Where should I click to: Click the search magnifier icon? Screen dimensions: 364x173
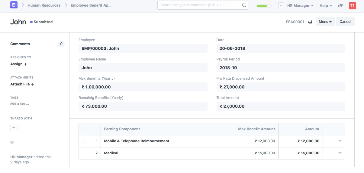244,5
